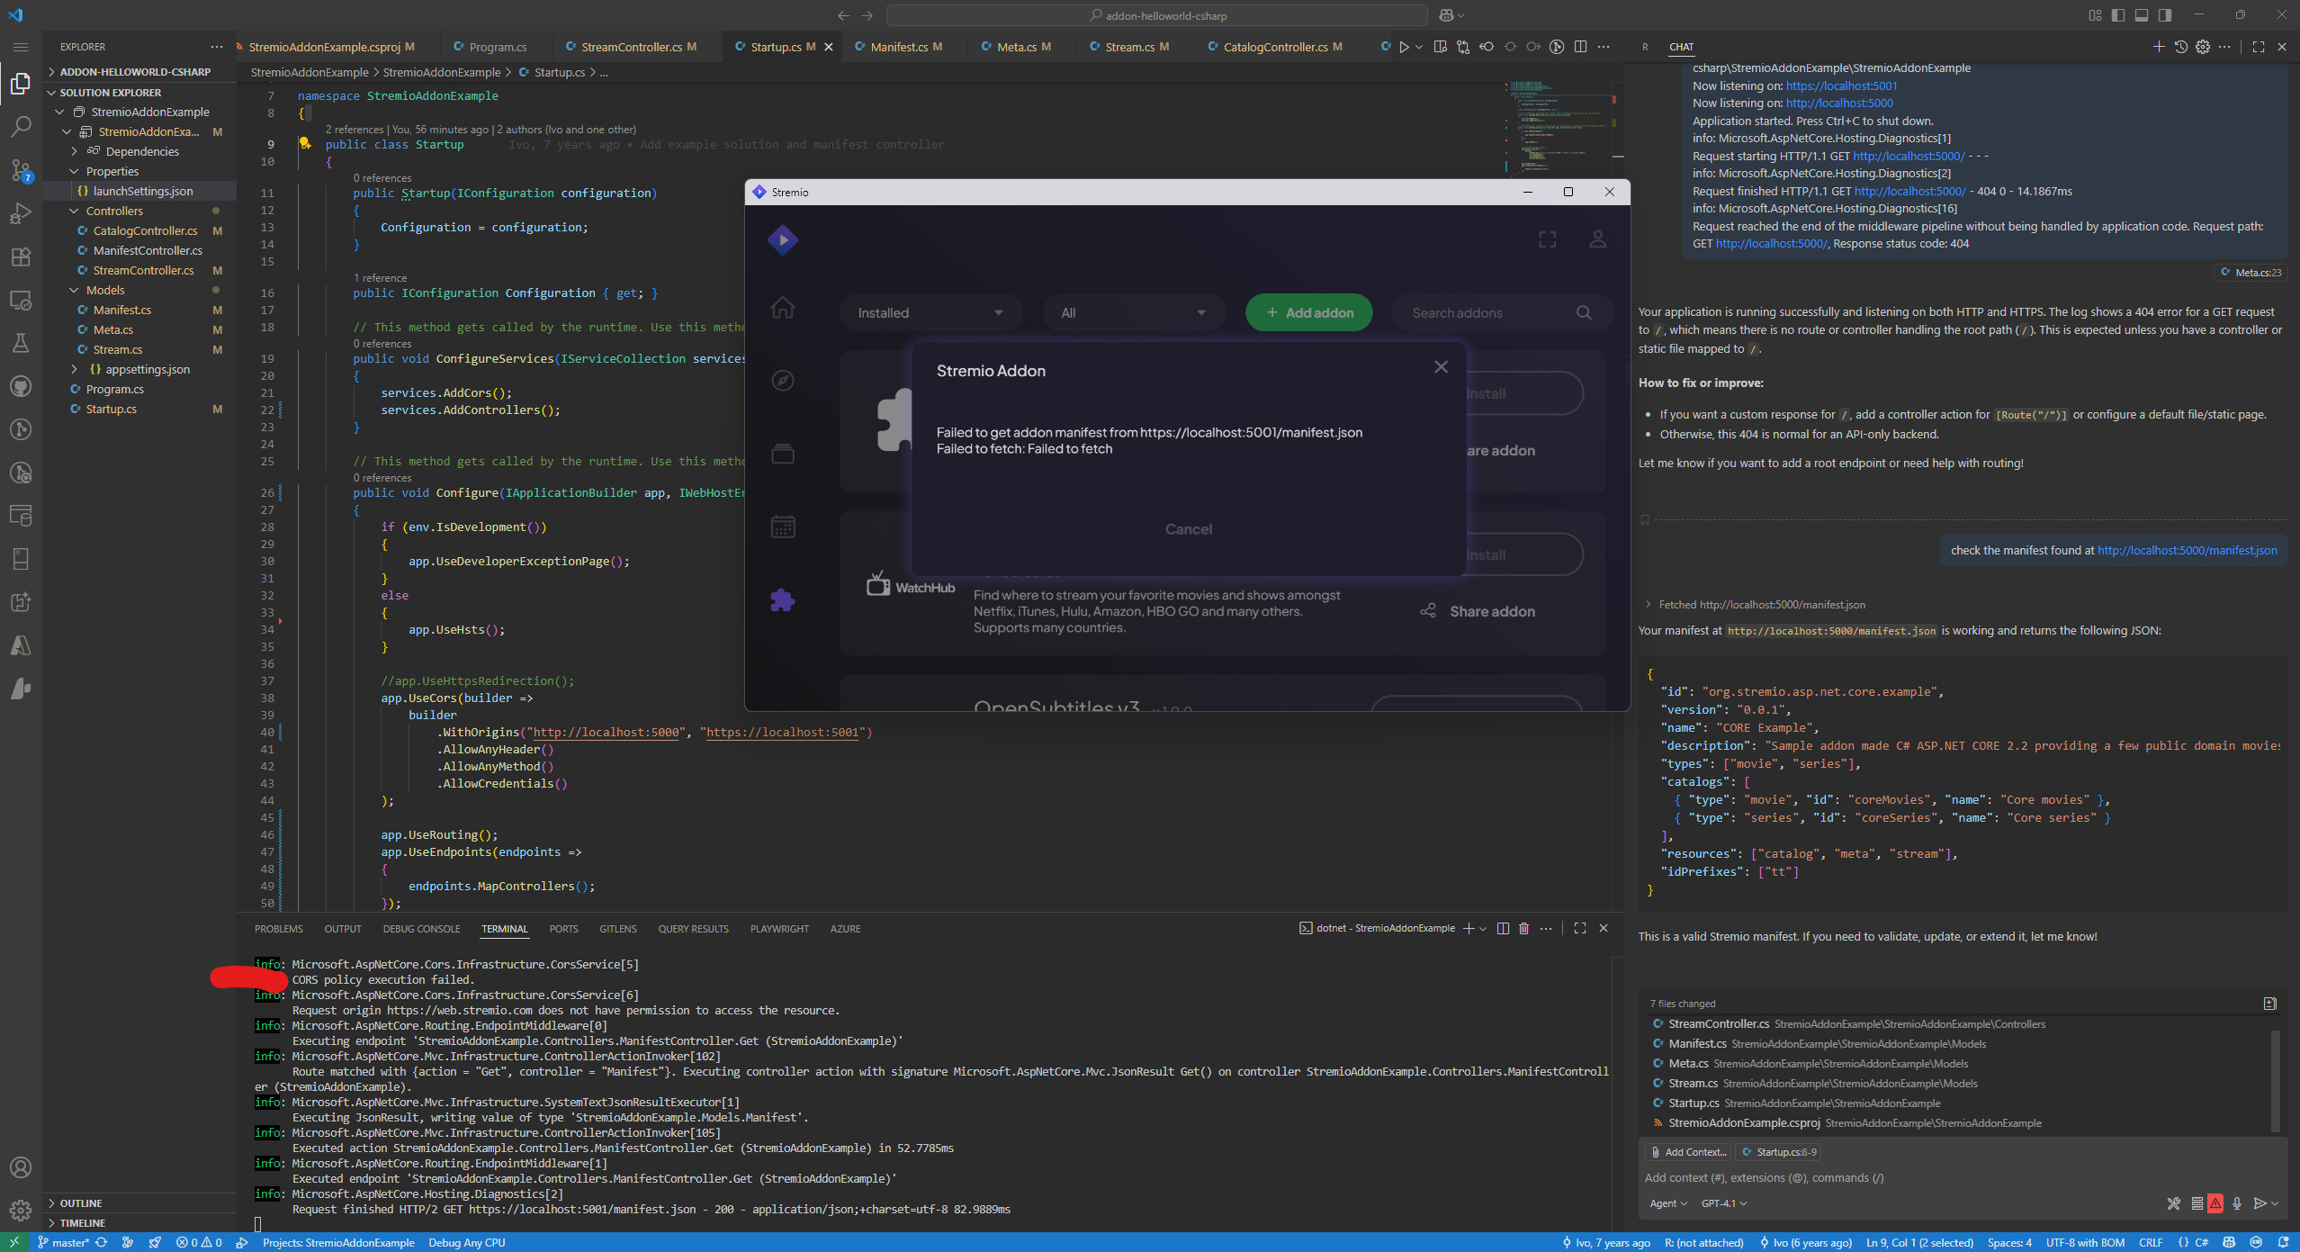This screenshot has width=2300, height=1252.
Task: Open Remote Explorer in activity bar
Action: coord(21,300)
